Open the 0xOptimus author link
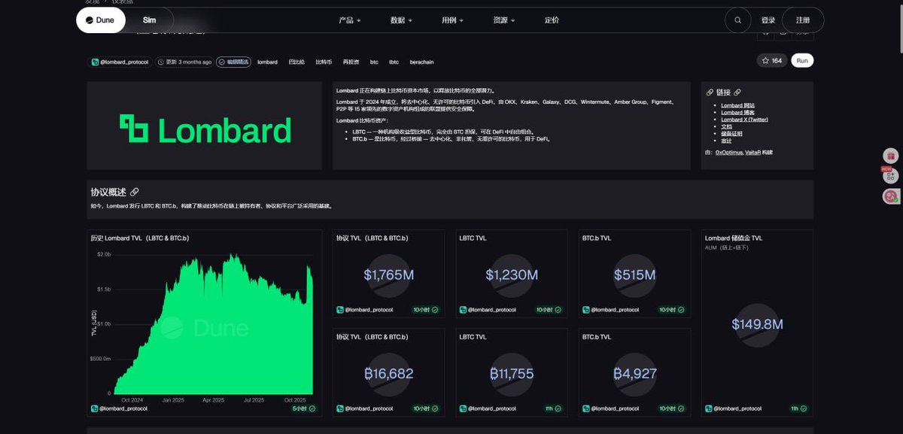Image resolution: width=903 pixels, height=434 pixels. coord(728,152)
